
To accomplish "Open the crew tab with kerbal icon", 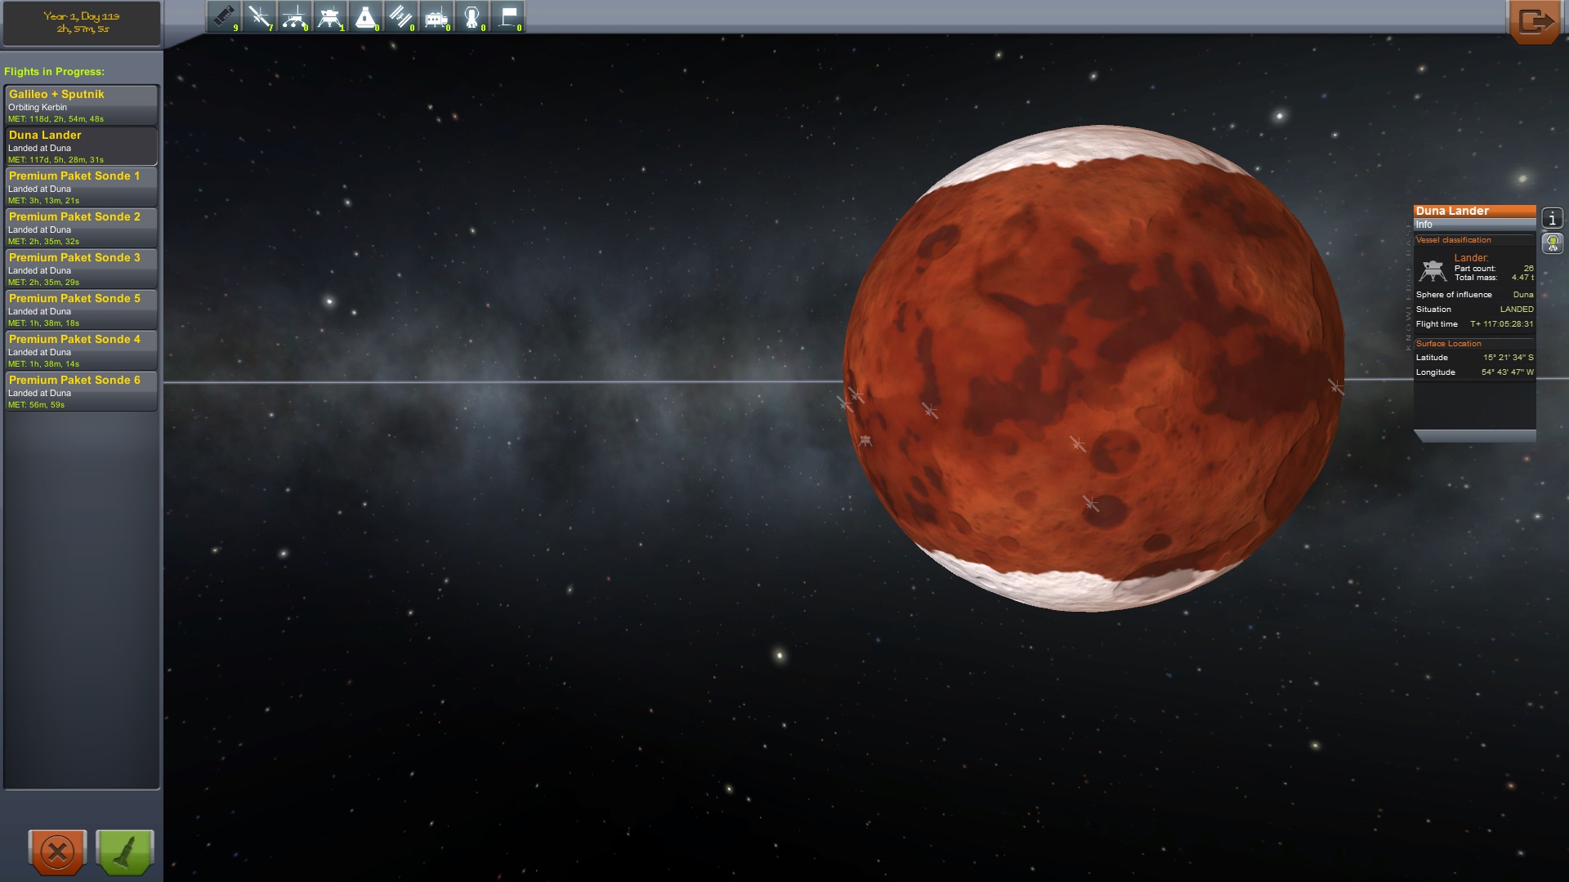I will click(x=1552, y=243).
